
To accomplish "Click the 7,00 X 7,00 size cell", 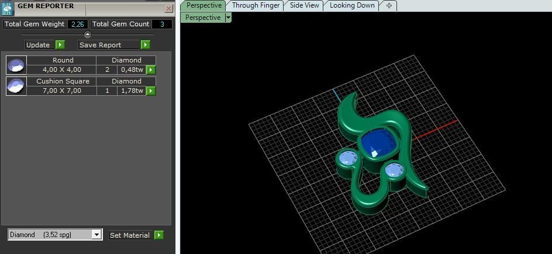I will (x=61, y=91).
